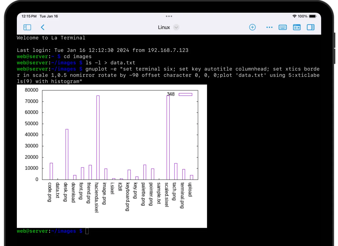Click the code.png axis label
Viewport: 338px width, 246px height.
[x=50, y=192]
